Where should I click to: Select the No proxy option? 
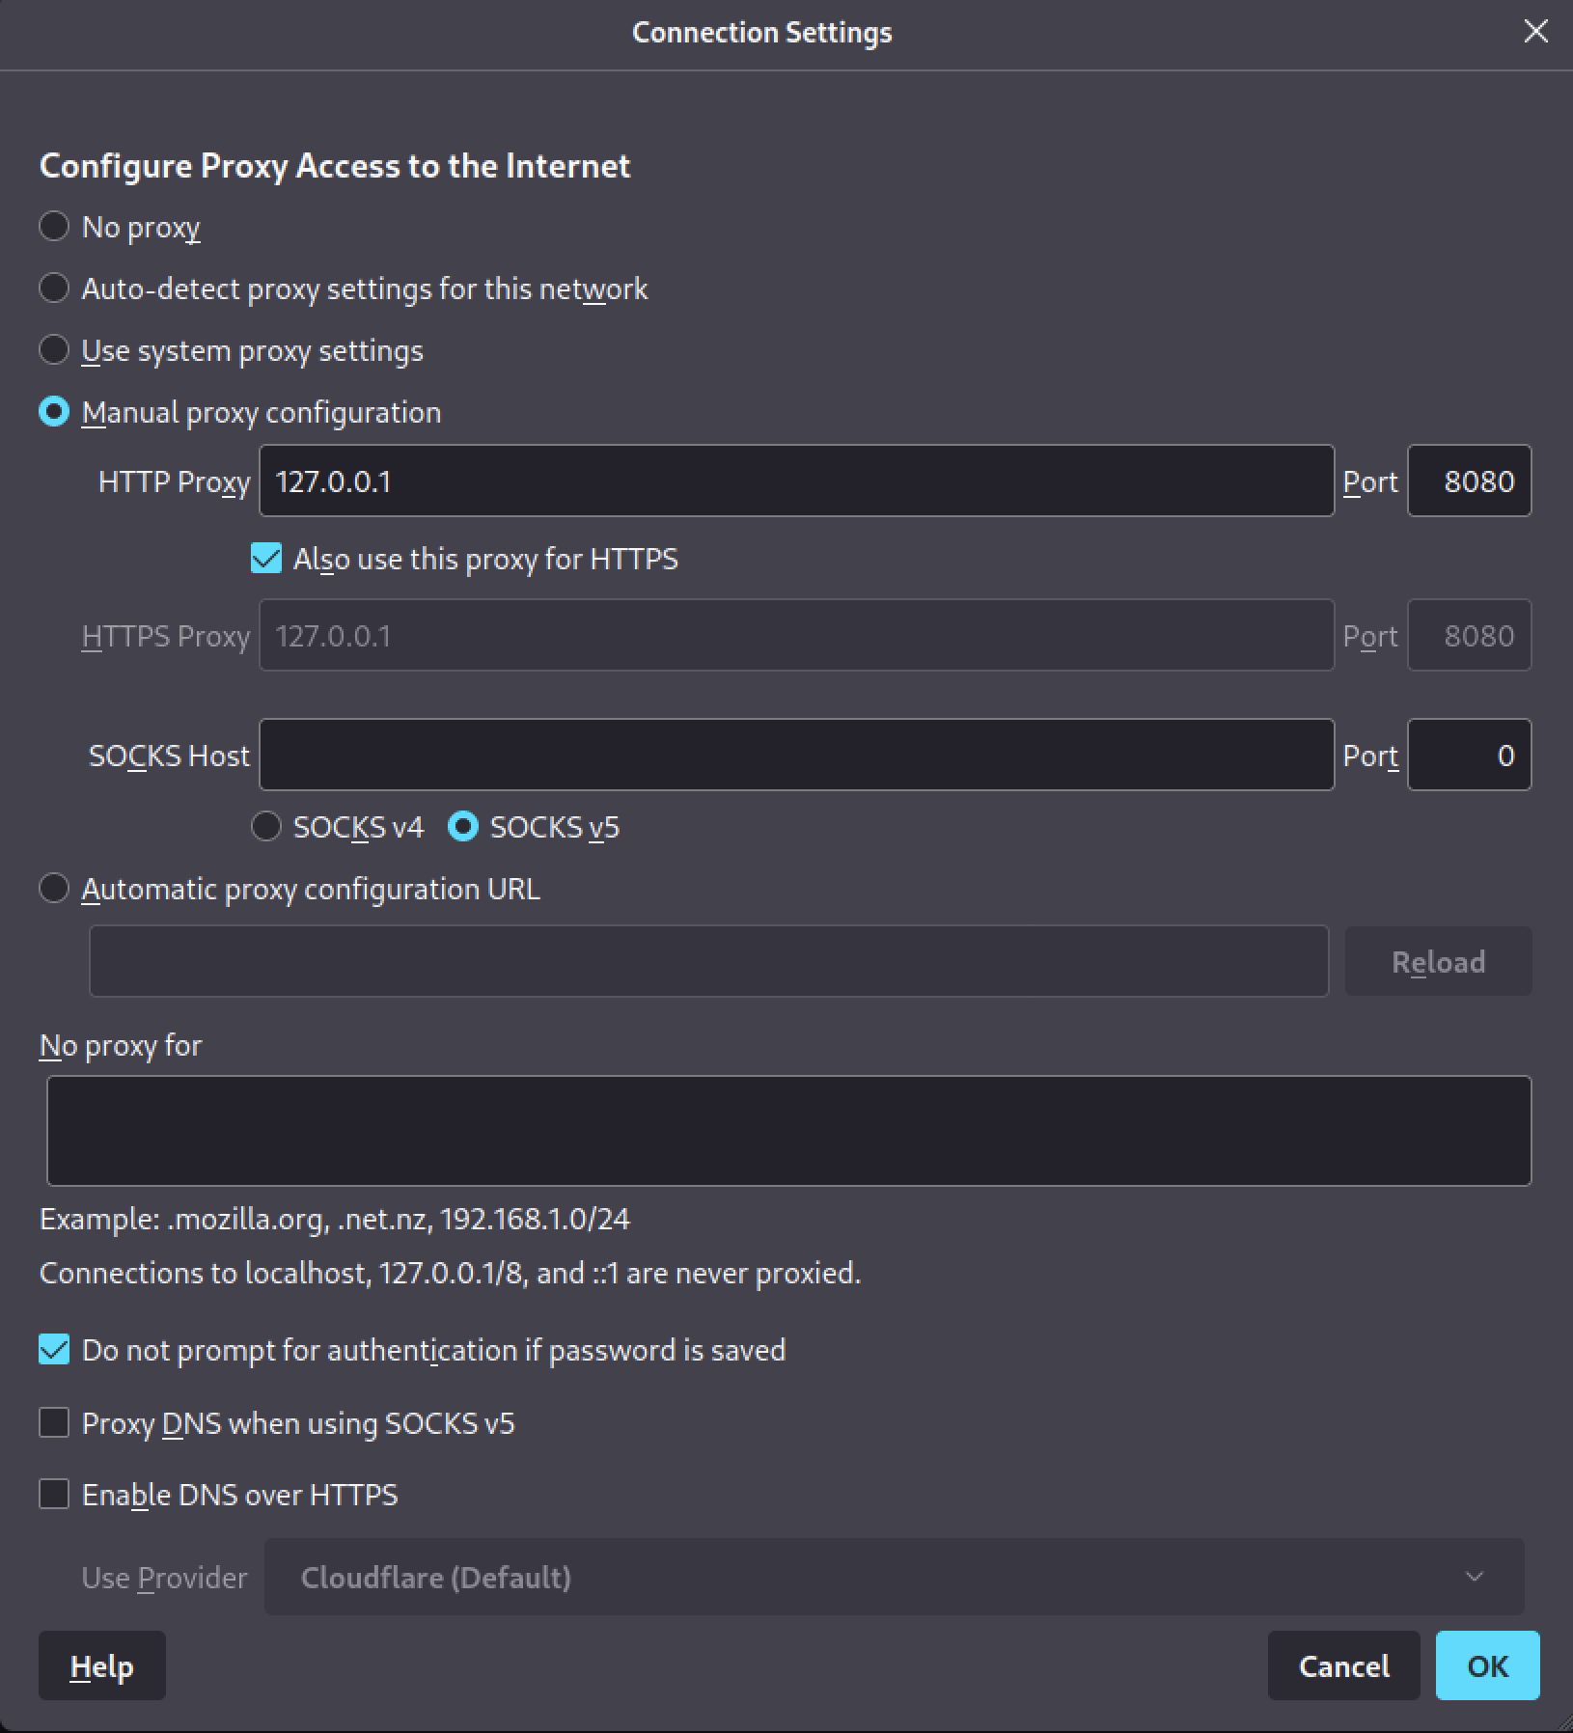[x=54, y=227]
